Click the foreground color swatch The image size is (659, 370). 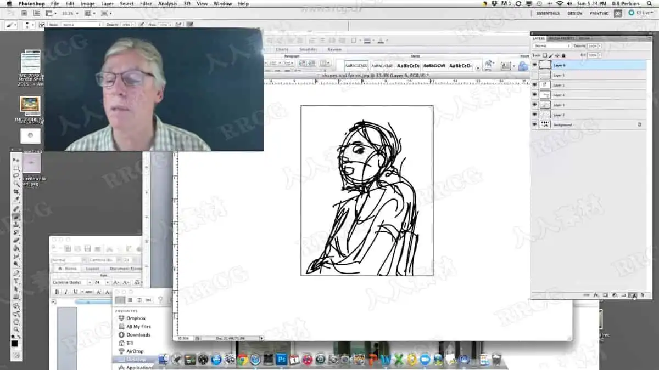point(14,344)
